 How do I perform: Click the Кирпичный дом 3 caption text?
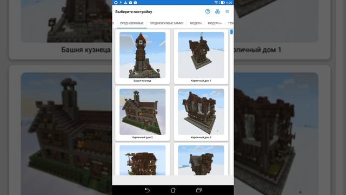tap(201, 137)
